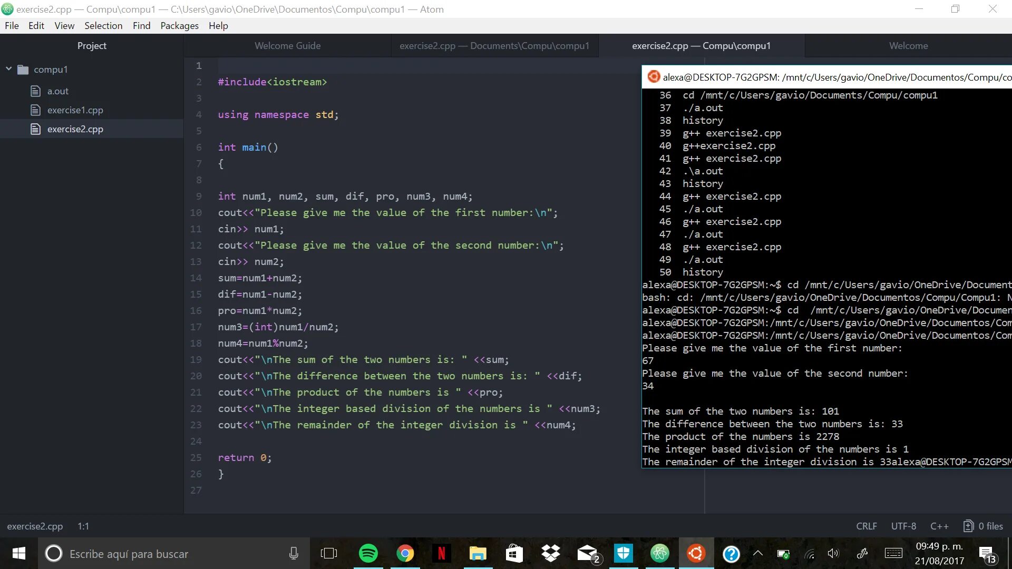
Task: Click exercise2.cpp Documents tab
Action: 494,46
